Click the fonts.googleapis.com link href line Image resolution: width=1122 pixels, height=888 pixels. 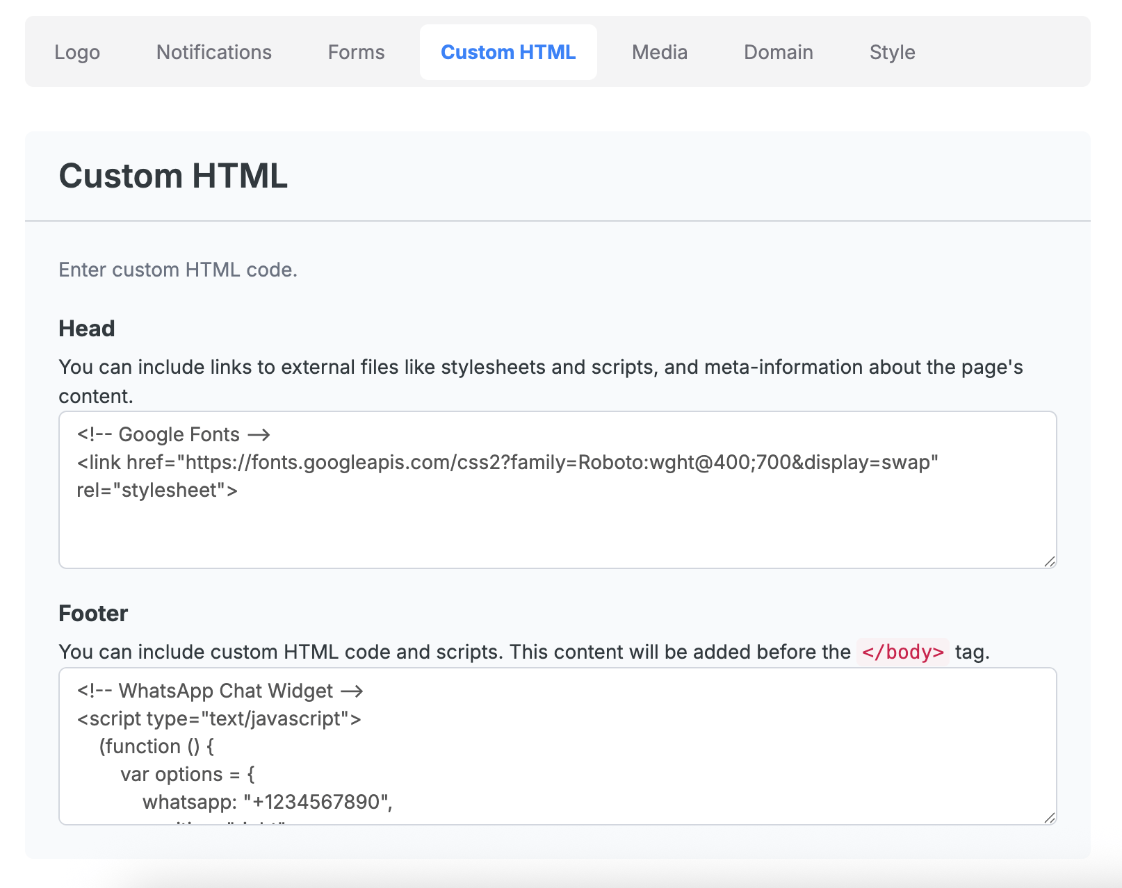click(x=507, y=463)
